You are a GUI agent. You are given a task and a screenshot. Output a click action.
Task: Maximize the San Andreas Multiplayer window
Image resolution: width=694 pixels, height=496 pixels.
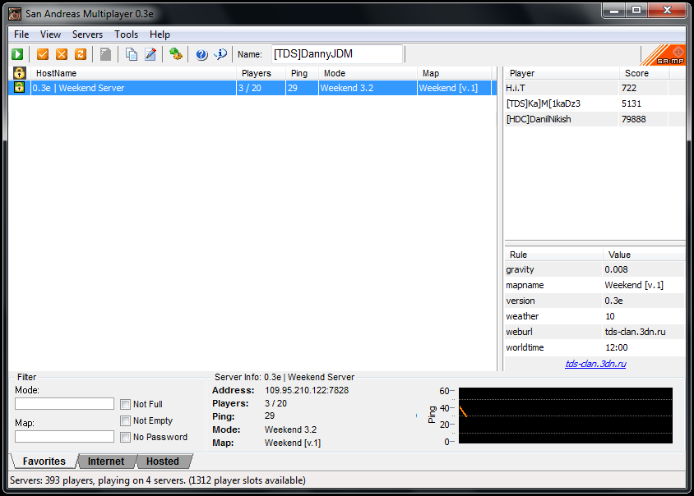(x=636, y=10)
